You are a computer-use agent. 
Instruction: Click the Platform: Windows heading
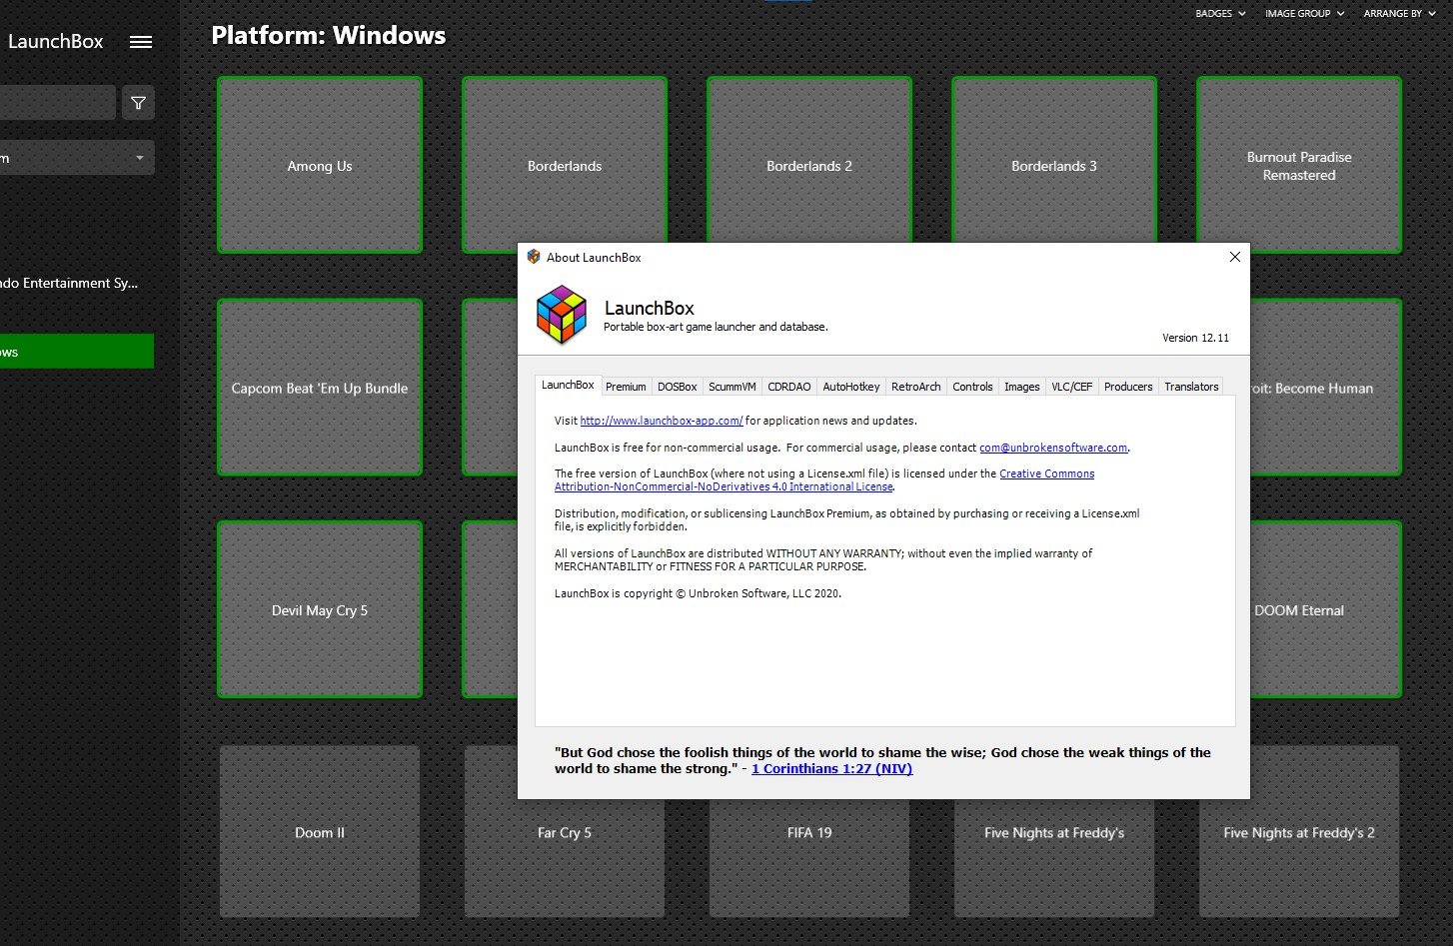(x=329, y=36)
